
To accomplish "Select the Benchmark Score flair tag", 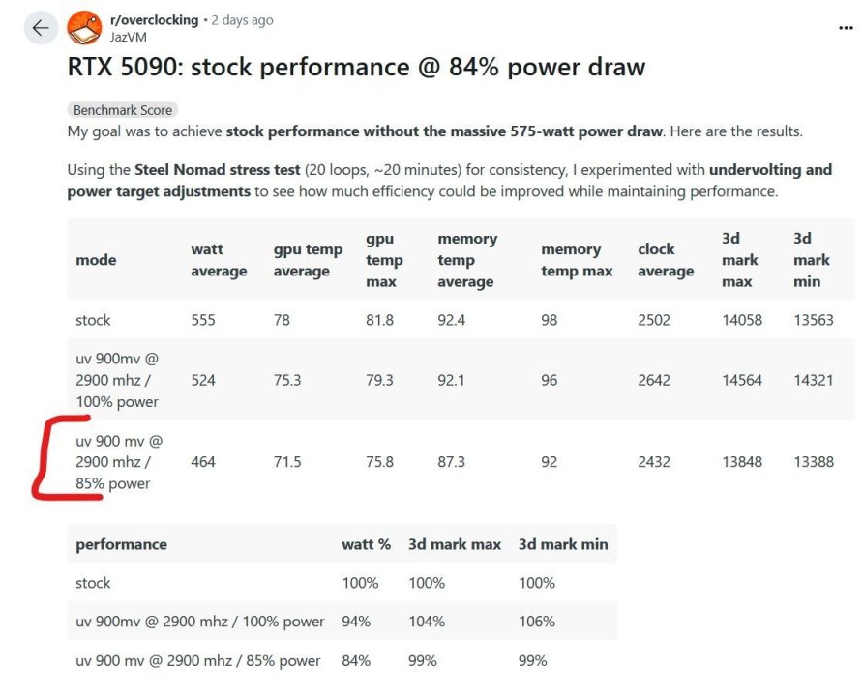I will pyautogui.click(x=122, y=110).
